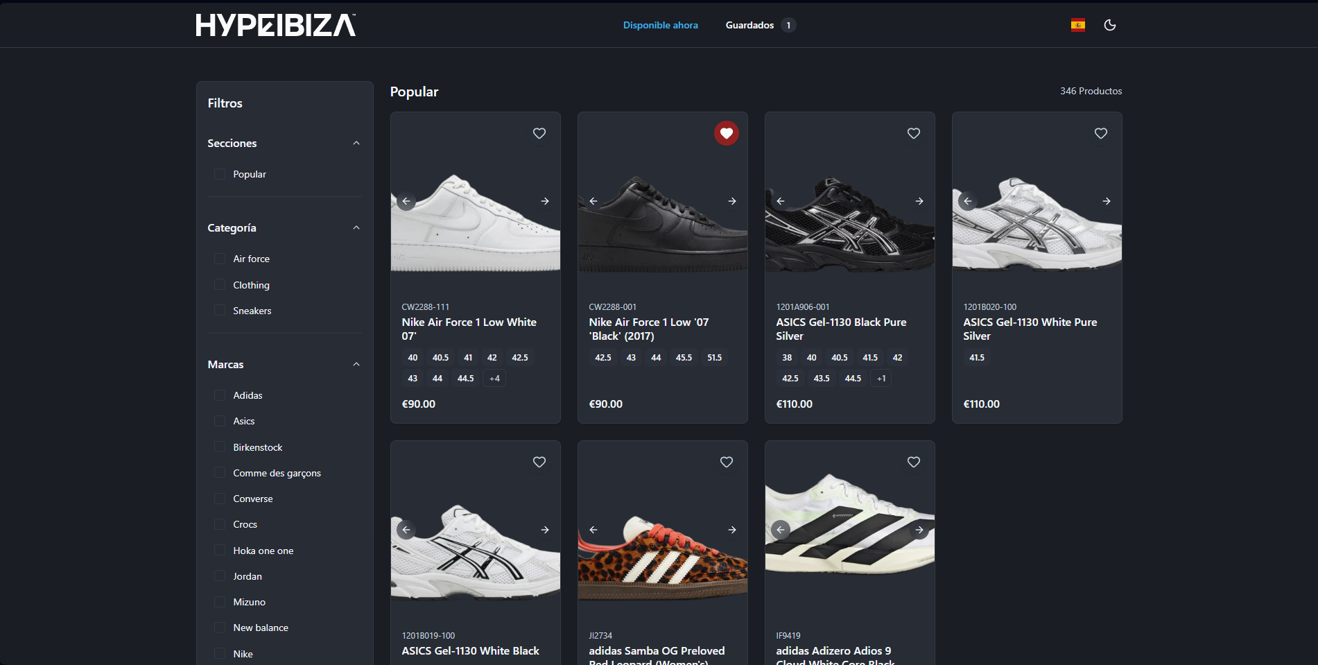Unsave the black Air Force 1 red heart
The image size is (1318, 665).
726,133
